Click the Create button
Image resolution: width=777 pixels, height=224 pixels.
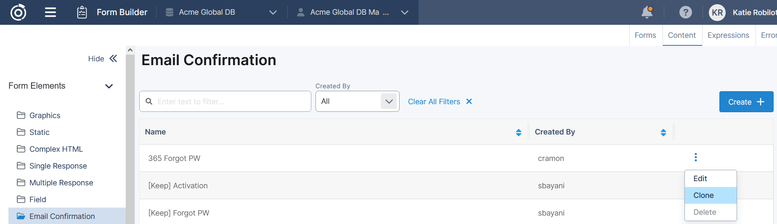pyautogui.click(x=746, y=102)
